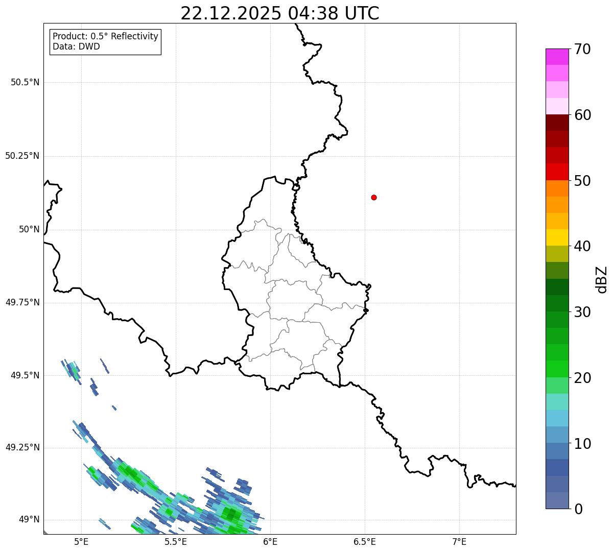This screenshot has height=552, width=614.
Task: Click the "Product: 0.5° Reflectivity" label
Action: tap(105, 37)
